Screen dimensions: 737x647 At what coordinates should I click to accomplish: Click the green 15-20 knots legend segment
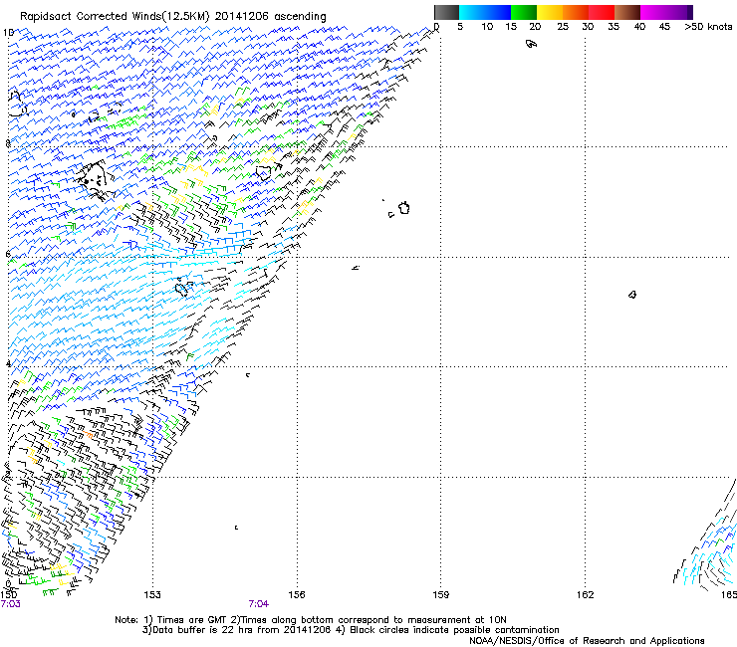pos(524,12)
